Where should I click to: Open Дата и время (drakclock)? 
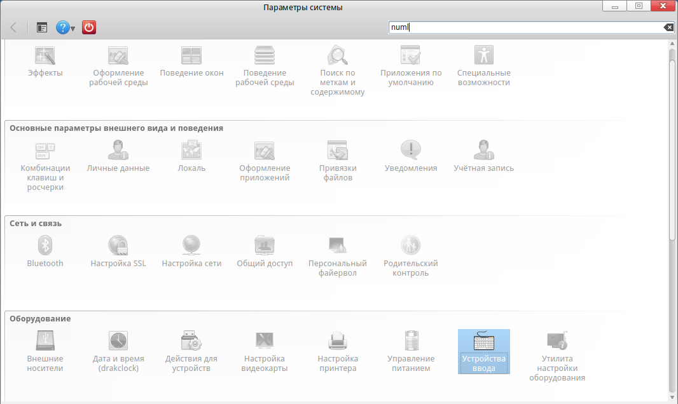118,352
